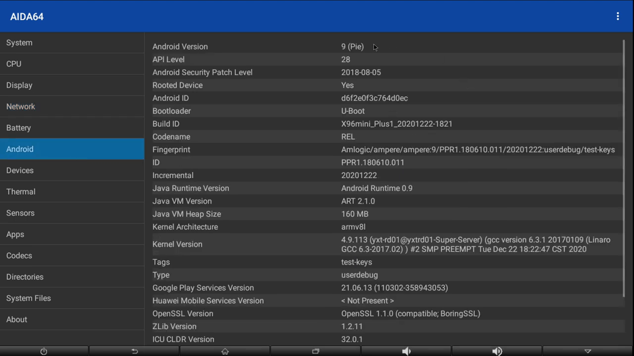634x356 pixels.
Task: Click the value Android Runtime 0.9
Action: [x=377, y=188]
